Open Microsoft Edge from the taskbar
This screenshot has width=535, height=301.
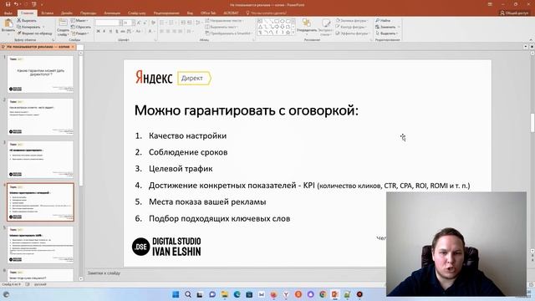click(x=237, y=294)
